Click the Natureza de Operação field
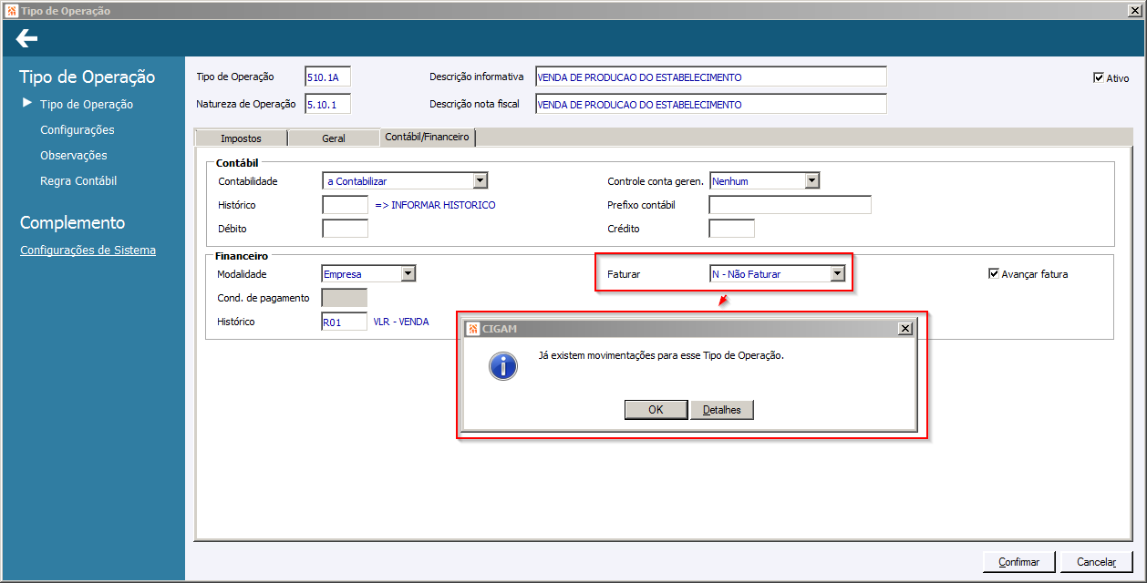 click(328, 104)
